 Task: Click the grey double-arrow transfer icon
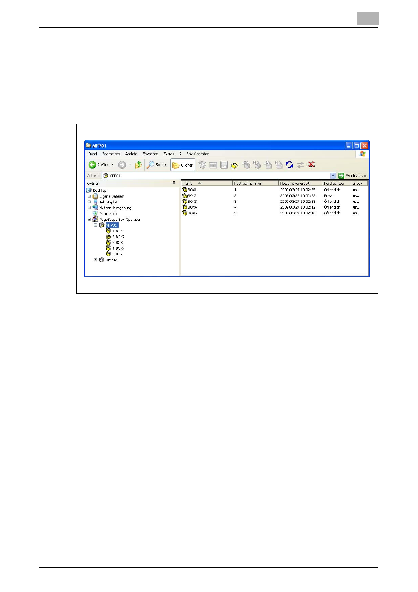300,165
